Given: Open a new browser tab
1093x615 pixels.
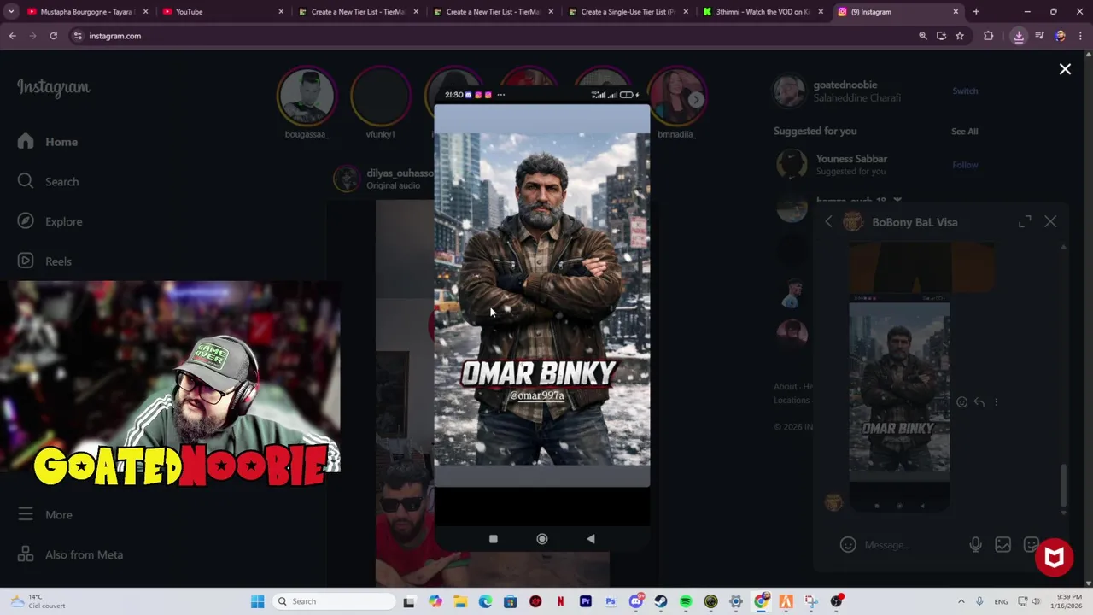Looking at the screenshot, I should click(x=976, y=12).
